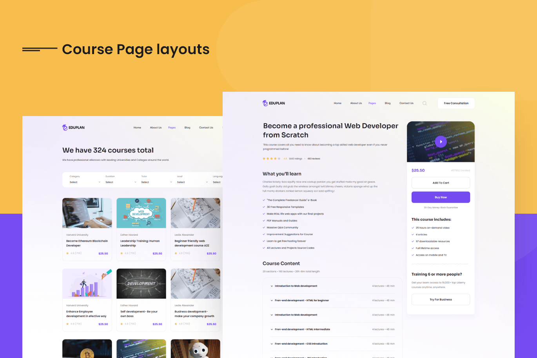The image size is (537, 358).
Task: Click checkmark beside 30 Free Responsive Templates
Action: pos(264,207)
